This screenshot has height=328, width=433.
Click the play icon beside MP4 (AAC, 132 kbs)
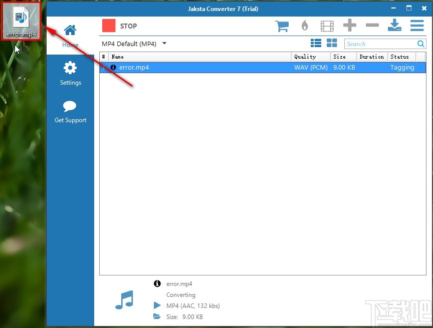[x=157, y=305]
